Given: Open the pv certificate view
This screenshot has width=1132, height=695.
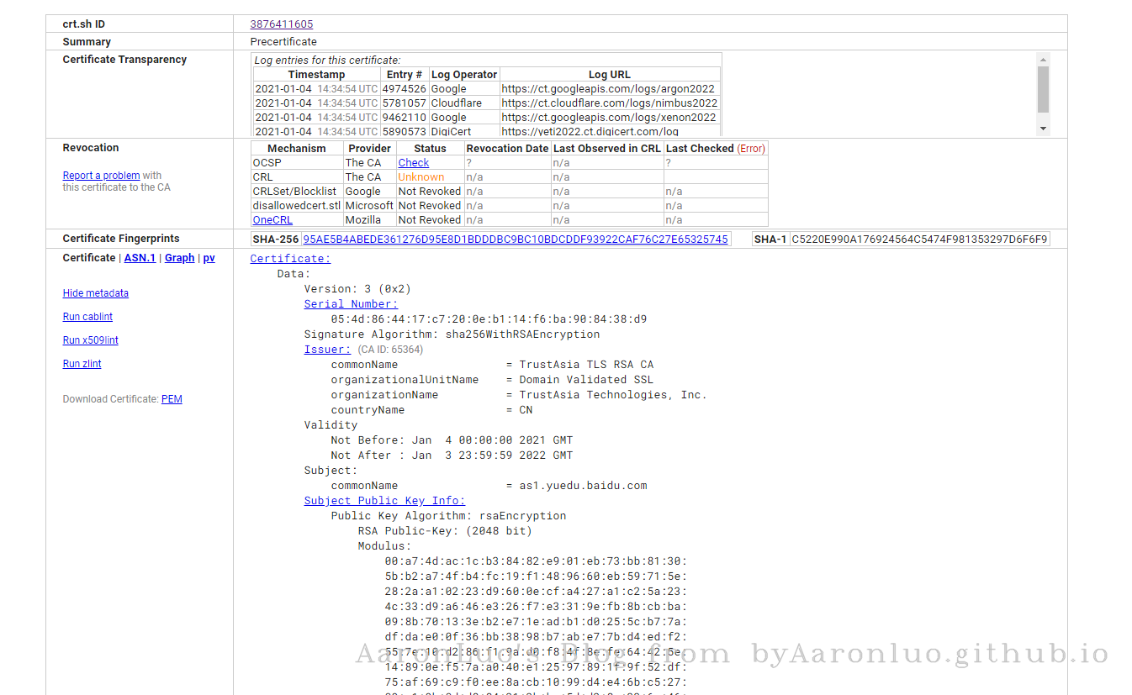Looking at the screenshot, I should coord(209,258).
